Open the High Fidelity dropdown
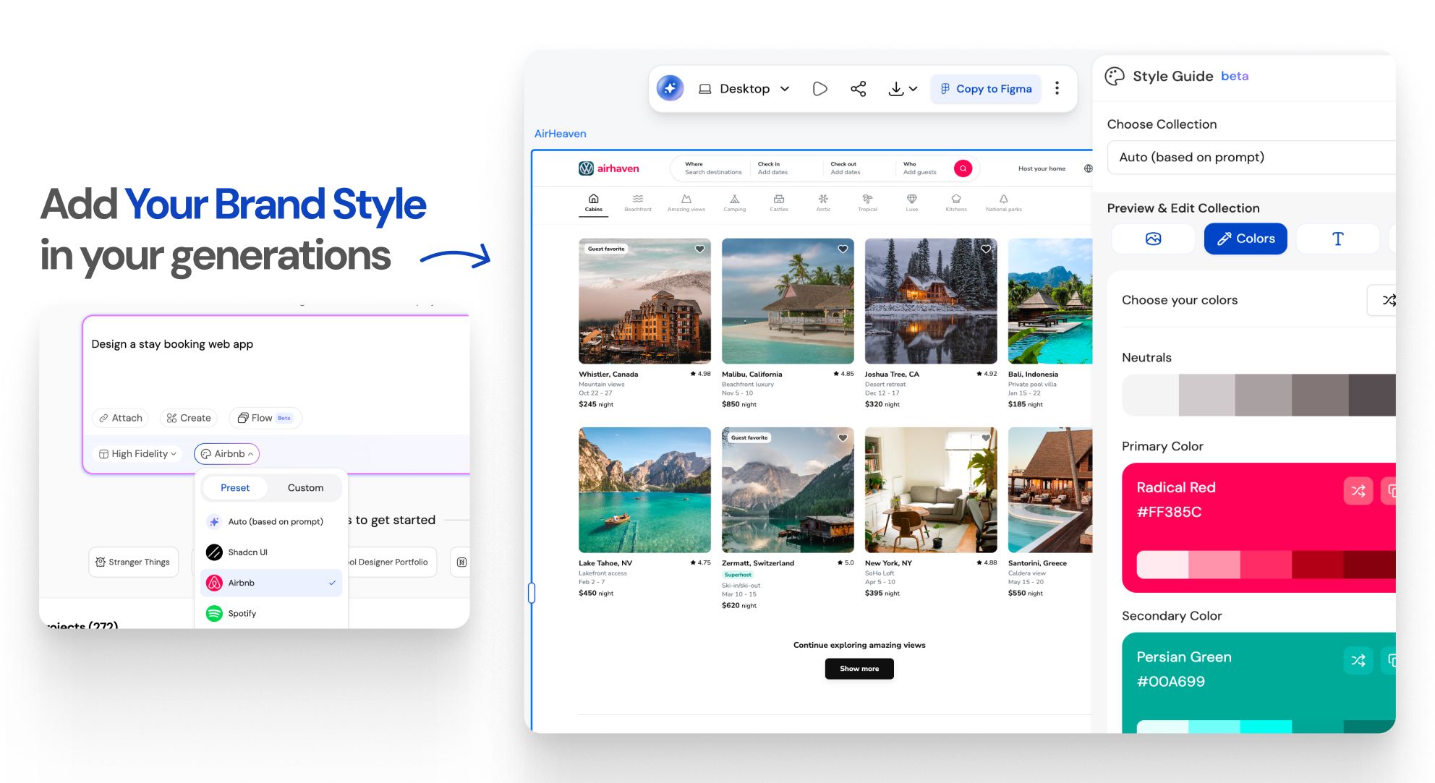Screen dimensions: 1435x783 pos(137,453)
